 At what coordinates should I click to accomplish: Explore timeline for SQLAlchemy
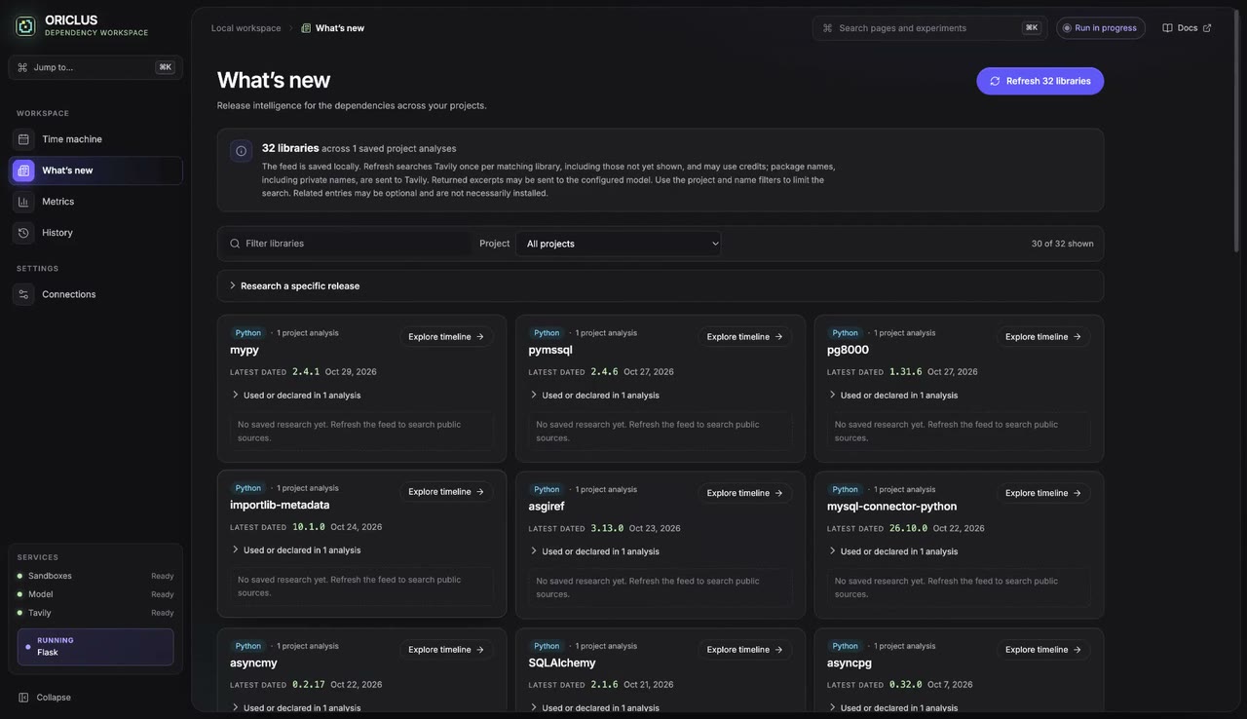pyautogui.click(x=744, y=650)
